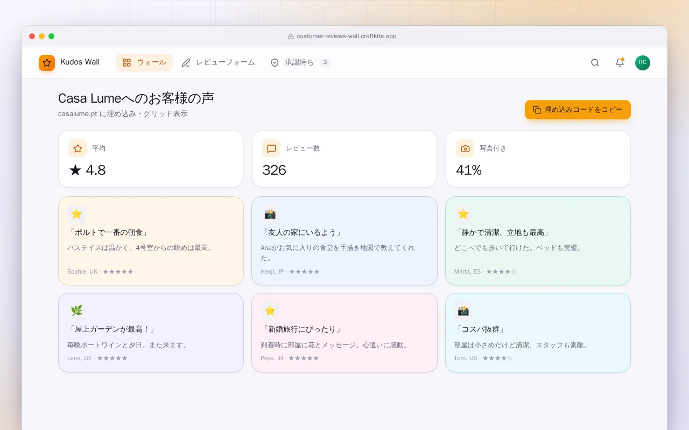
Task: Click the reviewer line Marta, ES
Action: coord(486,272)
